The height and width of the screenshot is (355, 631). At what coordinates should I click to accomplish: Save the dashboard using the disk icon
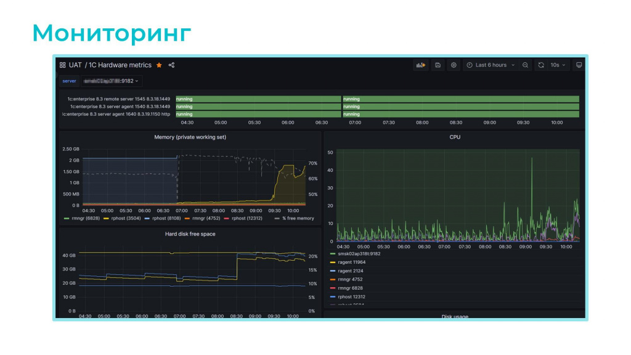[438, 65]
